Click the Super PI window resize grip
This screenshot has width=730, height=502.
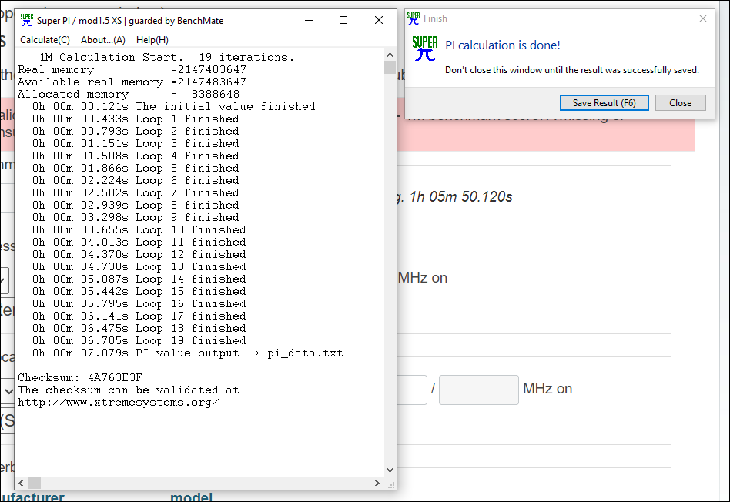coord(391,485)
